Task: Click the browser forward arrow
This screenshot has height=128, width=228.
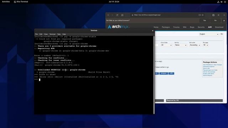Action: tap(113, 15)
